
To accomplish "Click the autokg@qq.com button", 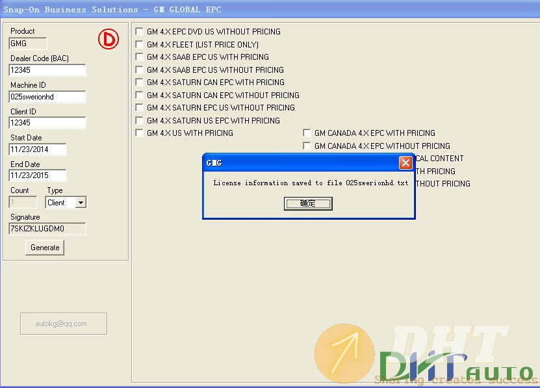I will pyautogui.click(x=64, y=324).
